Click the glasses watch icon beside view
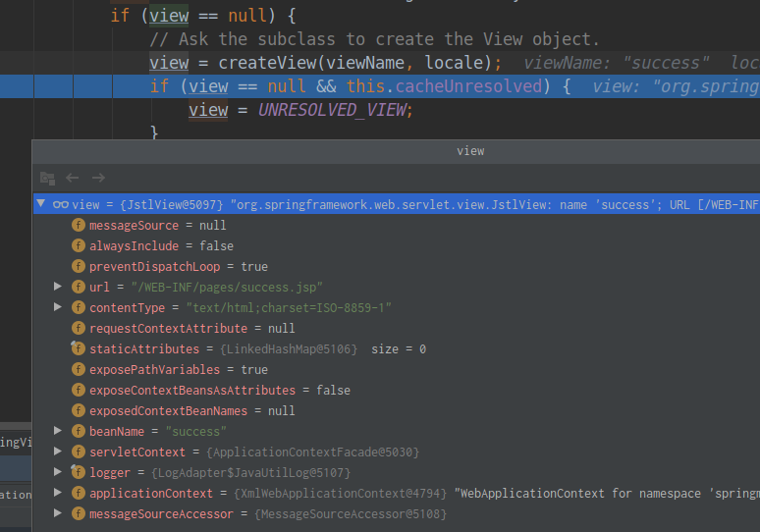Screen dimensions: 760x532 tap(61, 204)
